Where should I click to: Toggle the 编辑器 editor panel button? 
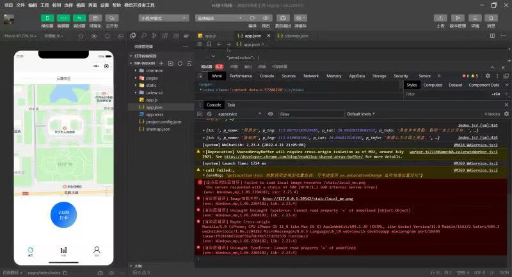pos(63,19)
